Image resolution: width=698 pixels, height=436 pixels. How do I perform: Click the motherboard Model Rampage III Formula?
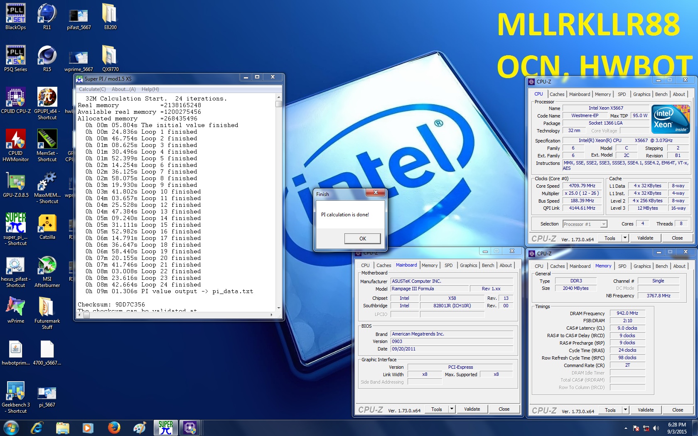(x=430, y=289)
